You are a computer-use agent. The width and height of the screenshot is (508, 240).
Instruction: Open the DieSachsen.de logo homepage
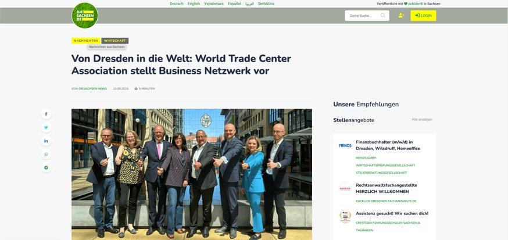pyautogui.click(x=85, y=15)
